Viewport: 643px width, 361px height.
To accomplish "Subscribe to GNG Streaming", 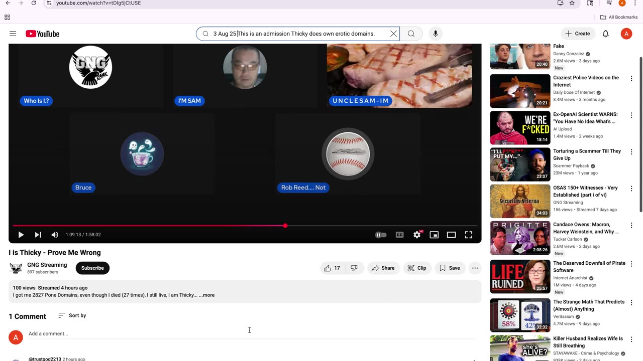I will coord(92,268).
